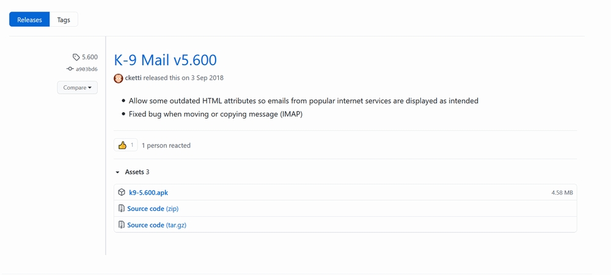Screen dimensions: 611x275
Task: Download the k9-5.600.apk file
Action: click(x=148, y=193)
